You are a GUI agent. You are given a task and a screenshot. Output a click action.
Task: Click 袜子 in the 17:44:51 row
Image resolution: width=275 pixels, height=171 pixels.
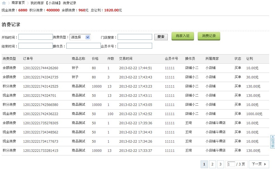pyautogui.click(x=75, y=68)
